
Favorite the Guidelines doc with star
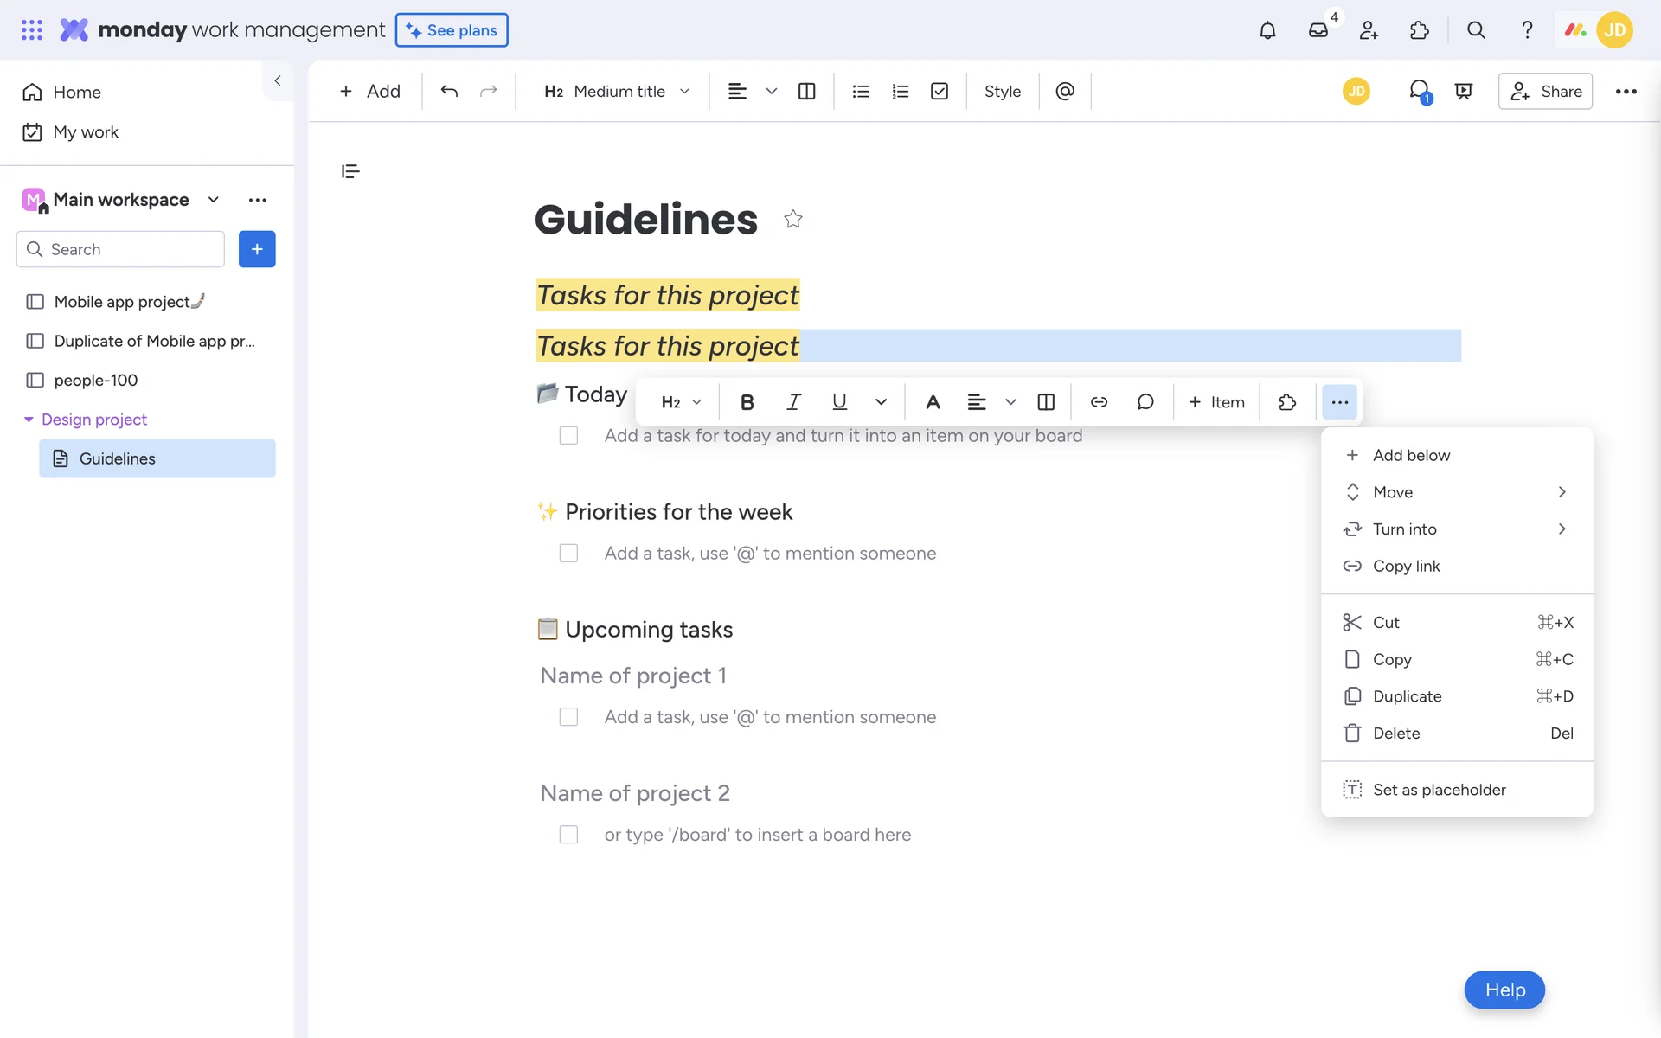click(792, 220)
